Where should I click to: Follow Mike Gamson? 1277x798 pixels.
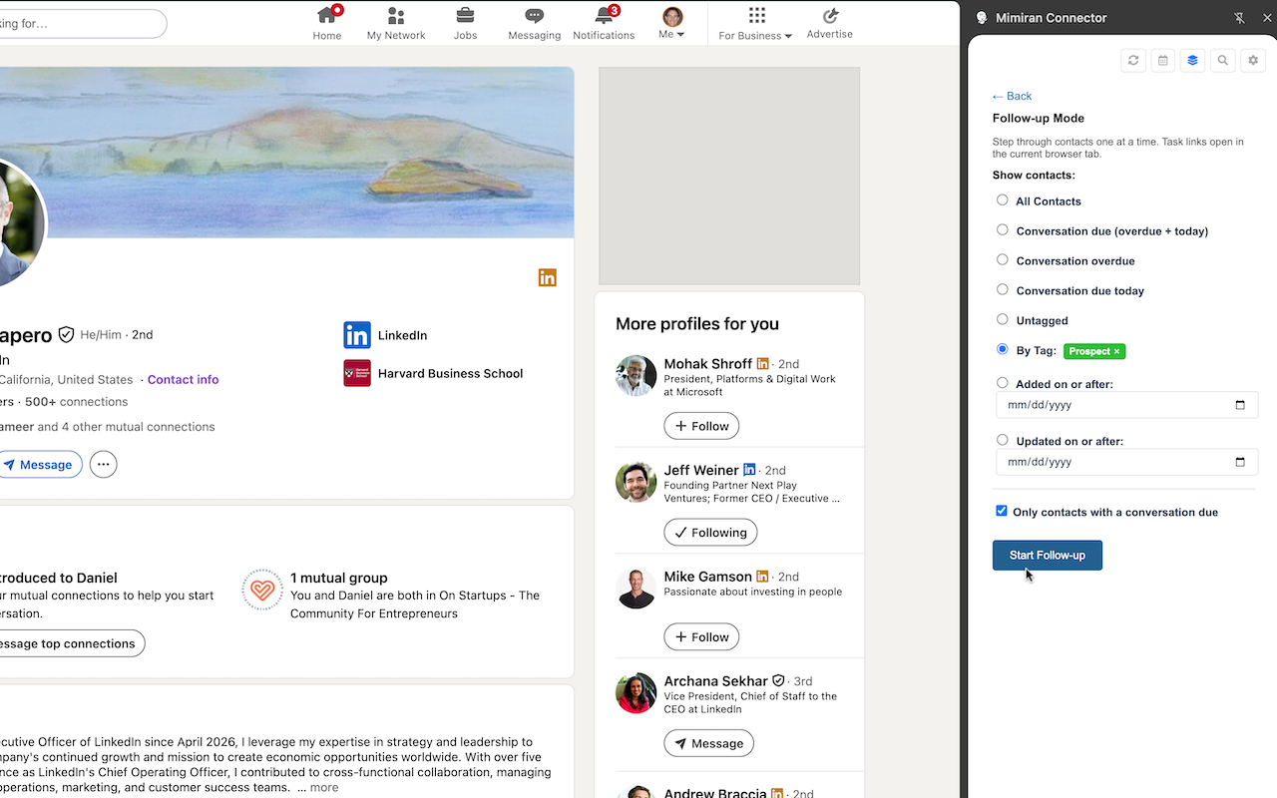(701, 636)
